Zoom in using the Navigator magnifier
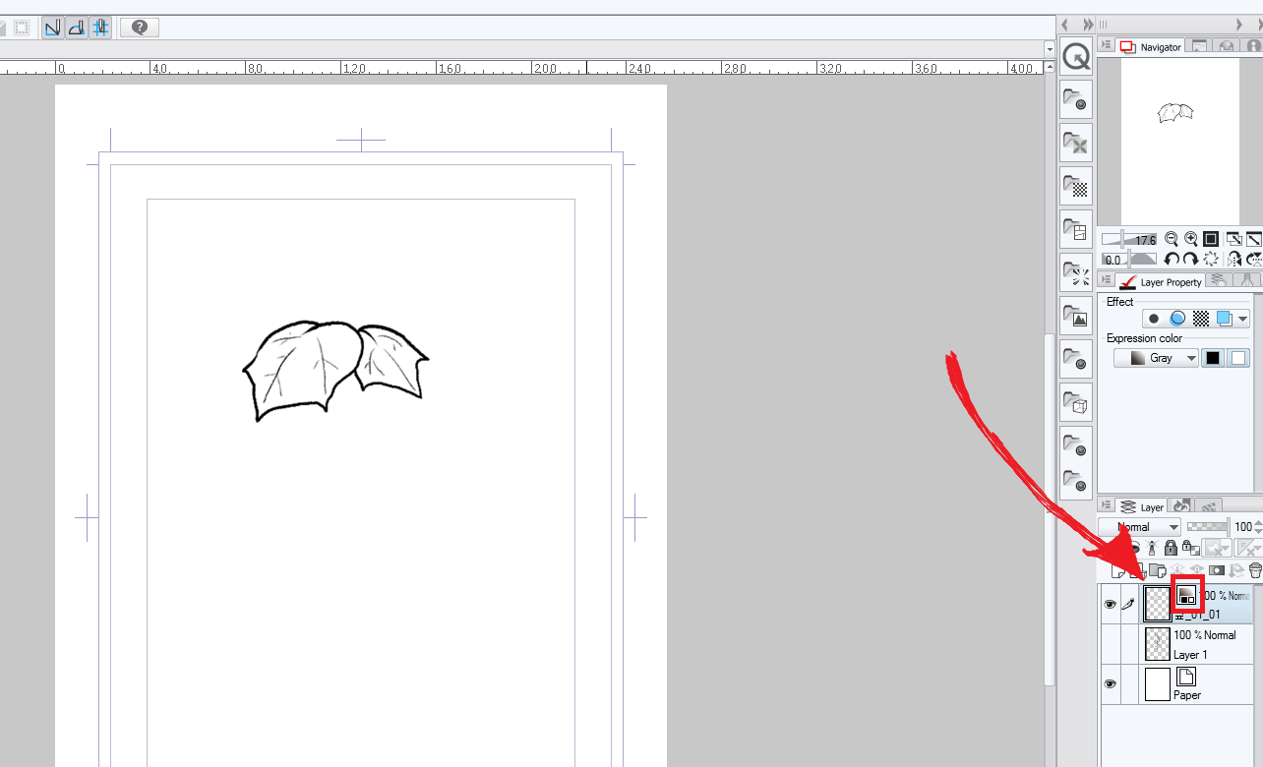Screen dimensions: 1263x767 click(1191, 239)
